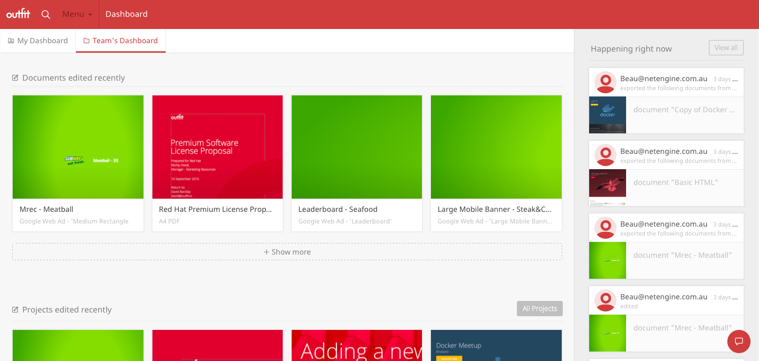759x361 pixels.
Task: Open the Basic HTML thumbnail in activity feed
Action: (x=608, y=187)
